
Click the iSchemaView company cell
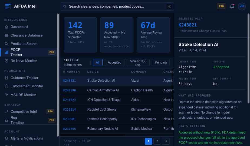[x=141, y=109]
